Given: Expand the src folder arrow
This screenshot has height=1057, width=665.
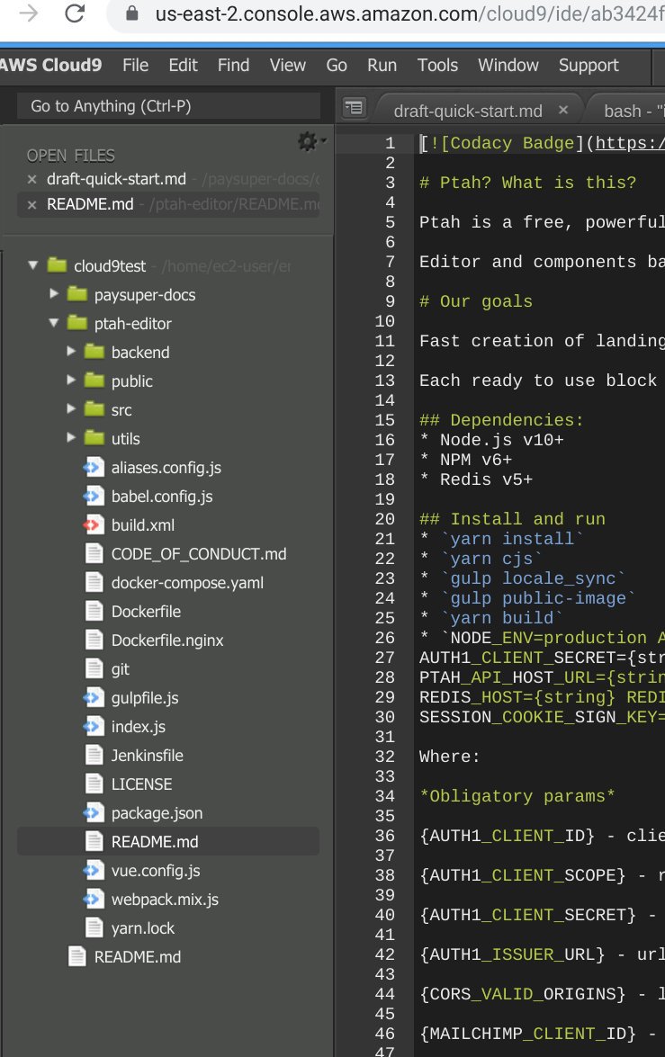Looking at the screenshot, I should (71, 409).
